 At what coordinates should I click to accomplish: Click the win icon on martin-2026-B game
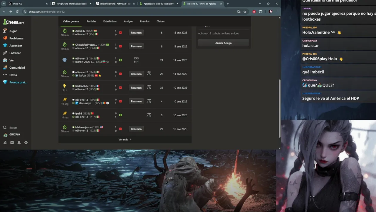click(x=120, y=60)
